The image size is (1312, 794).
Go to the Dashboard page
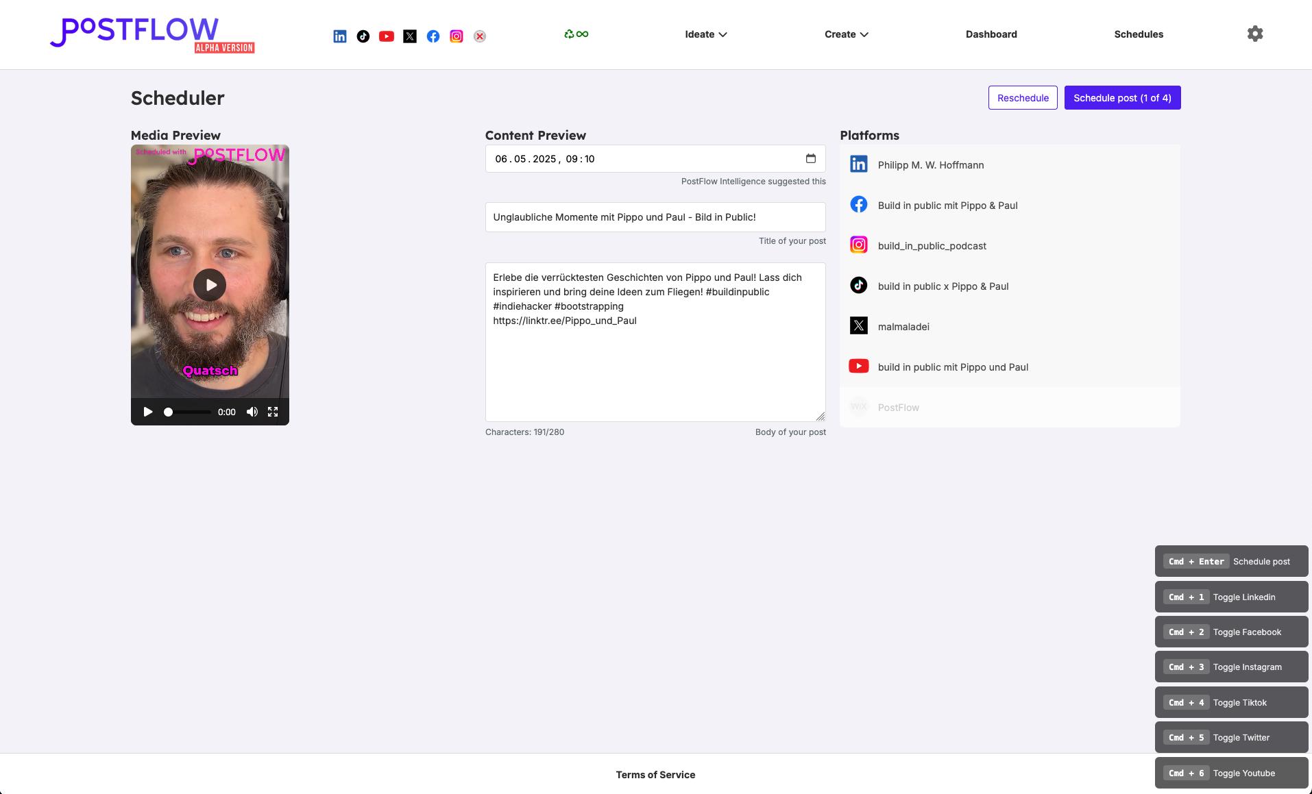click(x=991, y=34)
